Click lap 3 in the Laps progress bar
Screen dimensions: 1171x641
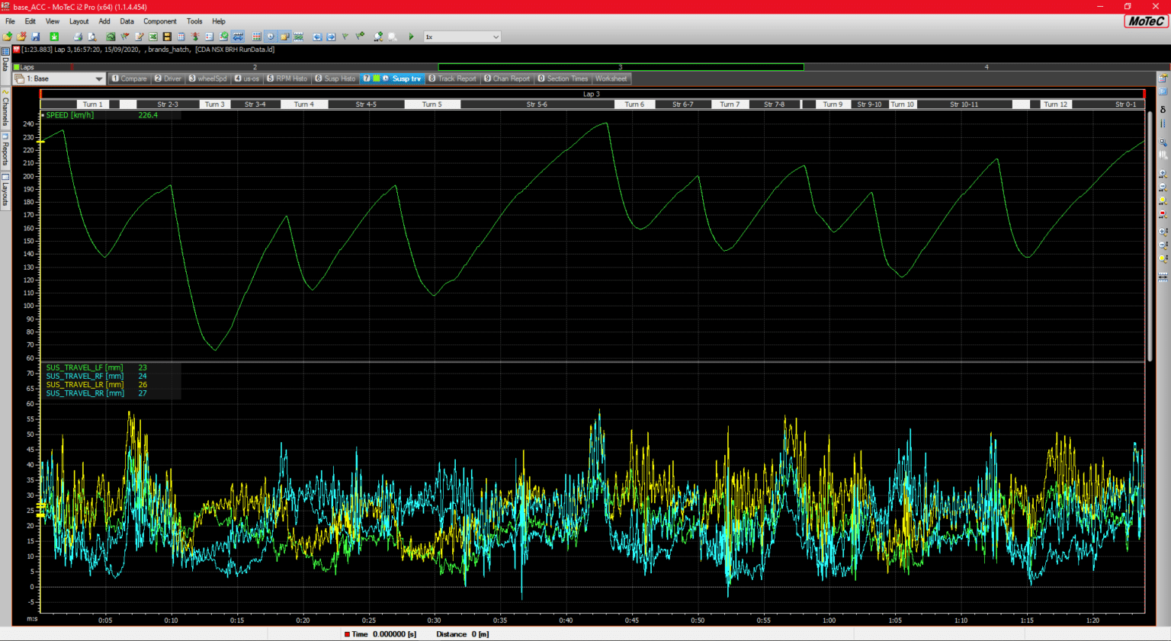coord(619,67)
